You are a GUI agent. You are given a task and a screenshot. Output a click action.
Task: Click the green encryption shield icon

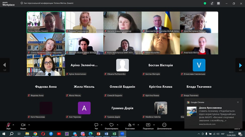[x=205, y=3]
